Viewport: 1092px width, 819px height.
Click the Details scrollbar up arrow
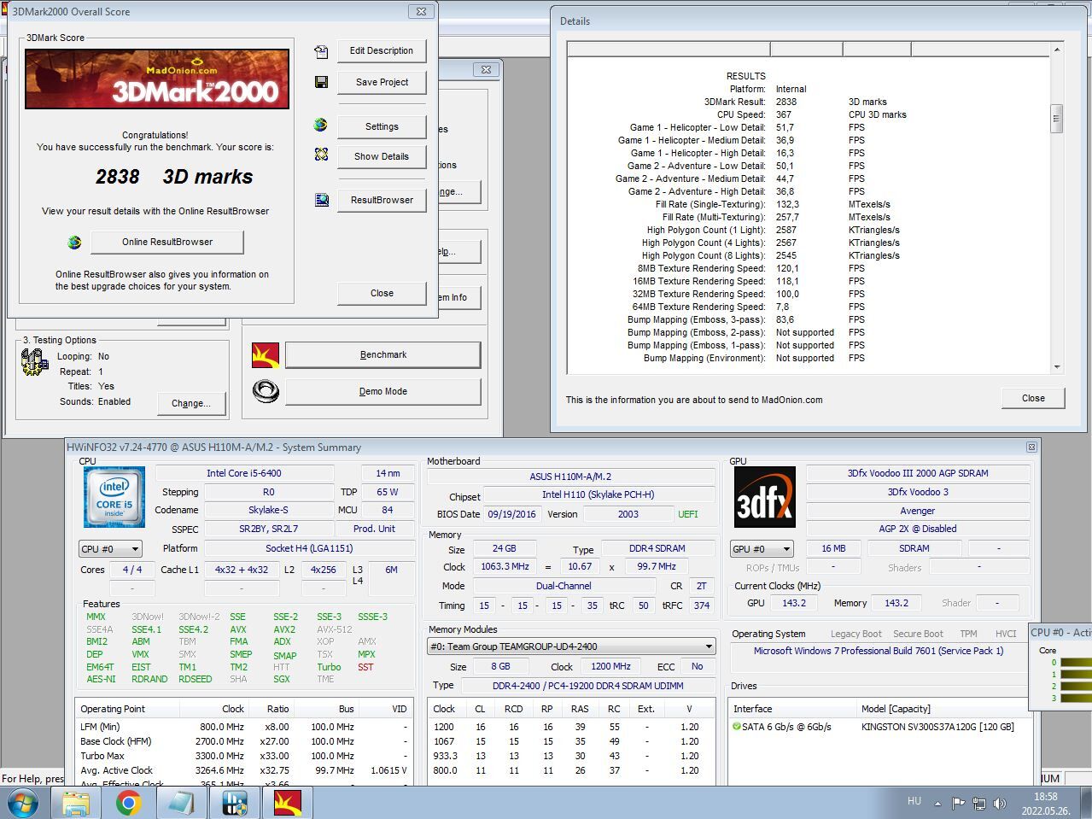(x=1057, y=50)
